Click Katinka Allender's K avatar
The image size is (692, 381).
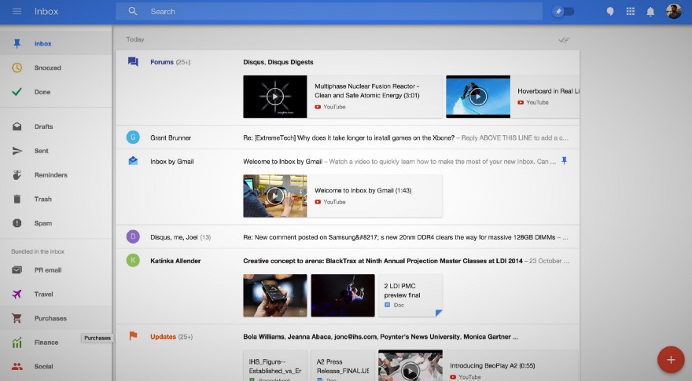point(133,260)
